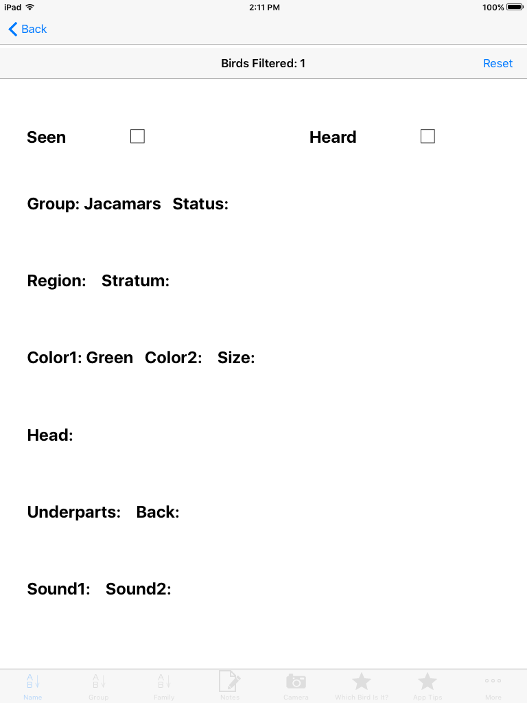Open the Group sort view

point(98,685)
